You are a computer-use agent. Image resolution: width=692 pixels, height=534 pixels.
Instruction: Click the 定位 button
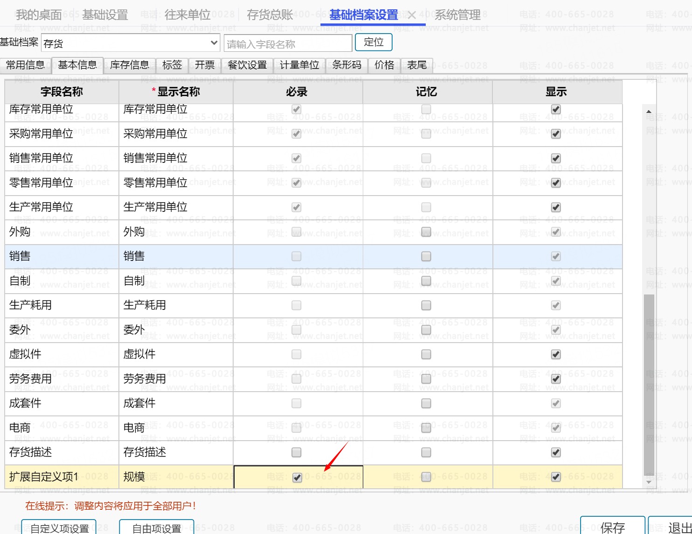(374, 42)
